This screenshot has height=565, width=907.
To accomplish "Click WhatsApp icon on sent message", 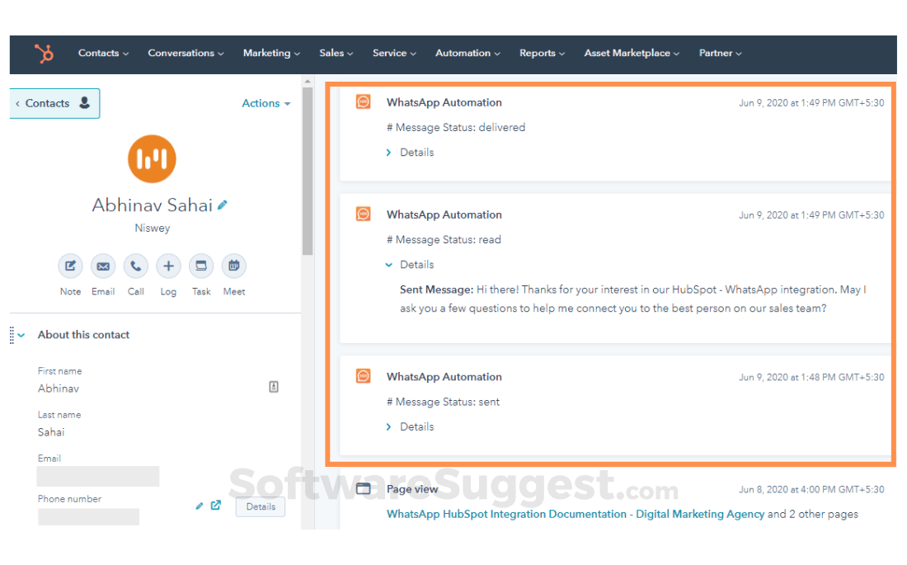I will (x=364, y=377).
